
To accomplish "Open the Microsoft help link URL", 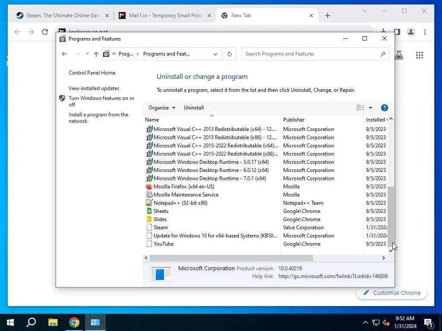I will pyautogui.click(x=333, y=276).
